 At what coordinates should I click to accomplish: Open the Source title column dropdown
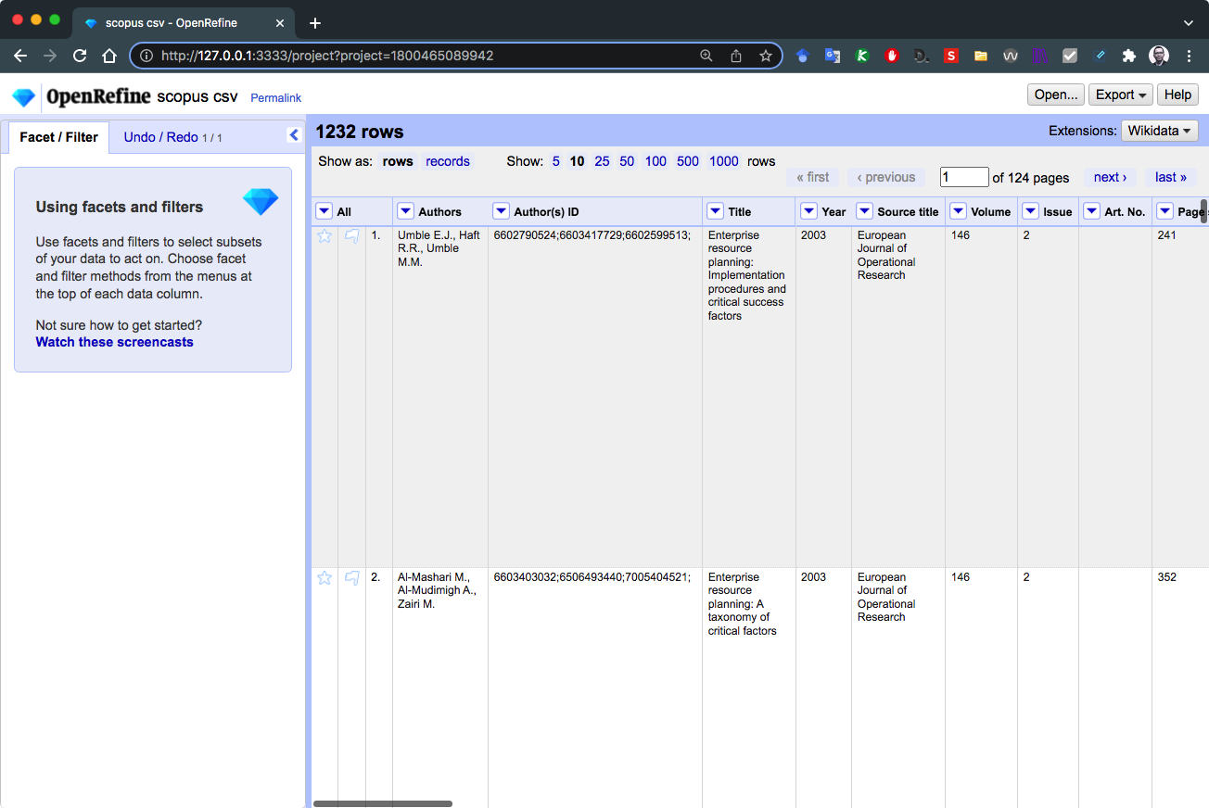[864, 211]
